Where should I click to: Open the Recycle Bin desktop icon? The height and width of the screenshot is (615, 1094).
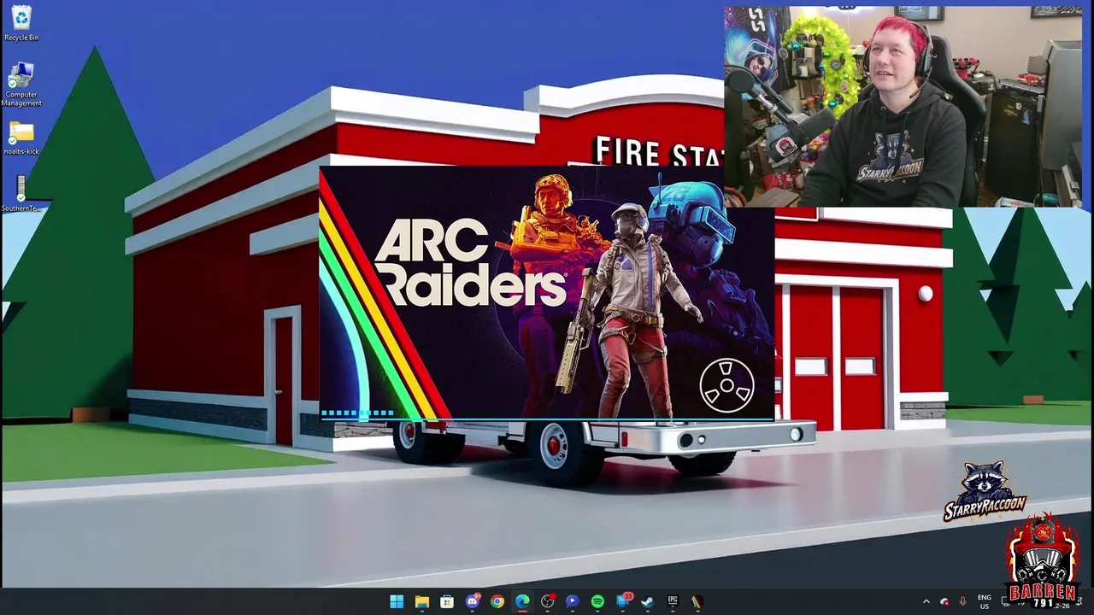(x=21, y=23)
